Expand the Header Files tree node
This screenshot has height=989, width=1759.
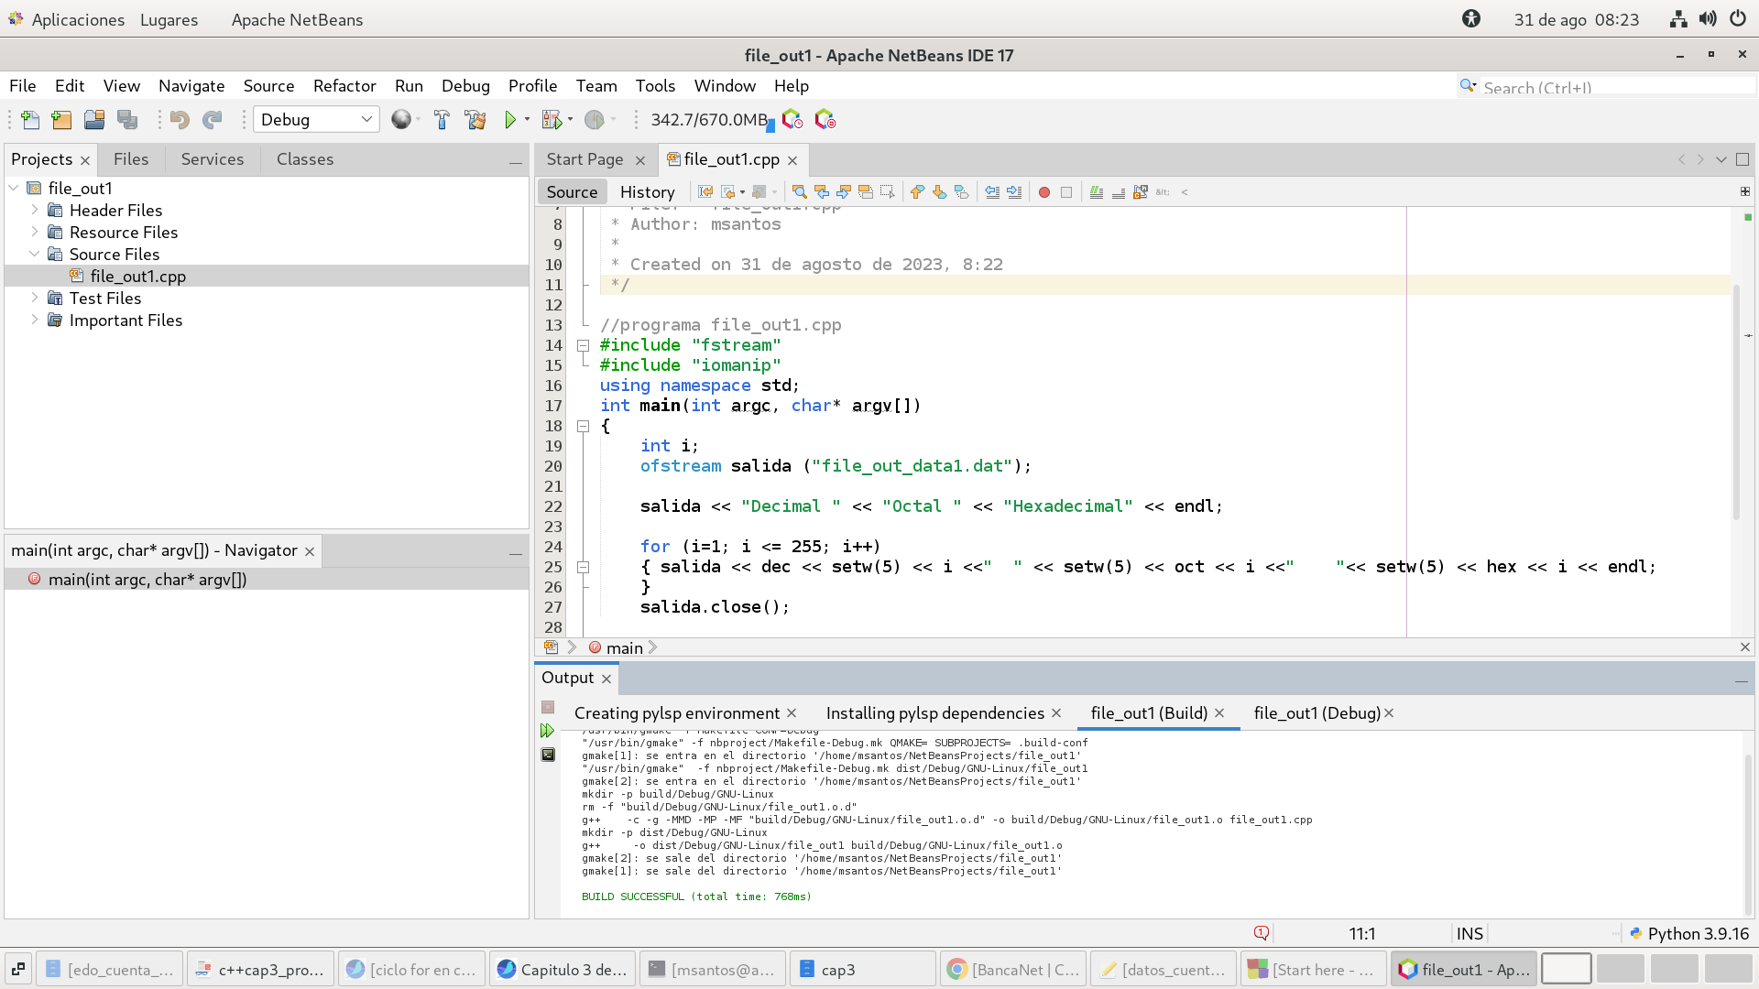point(35,210)
